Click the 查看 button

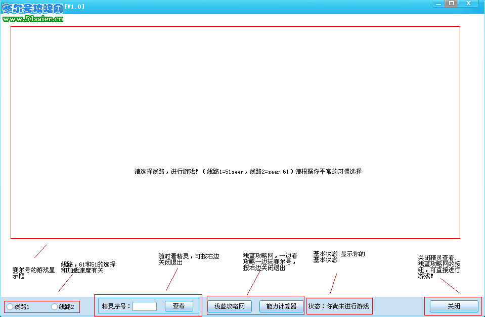click(179, 306)
